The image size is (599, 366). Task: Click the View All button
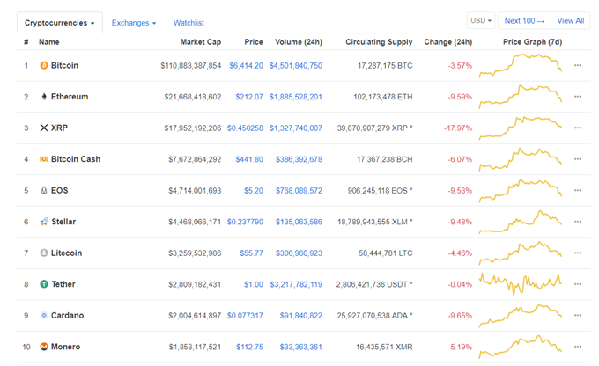(x=570, y=20)
